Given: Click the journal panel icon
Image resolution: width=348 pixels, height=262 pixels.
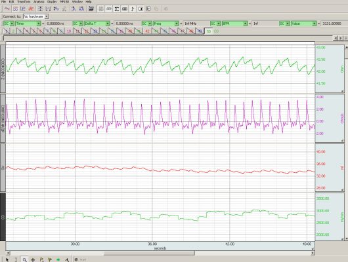Looking at the screenshot, I should [x=148, y=9].
